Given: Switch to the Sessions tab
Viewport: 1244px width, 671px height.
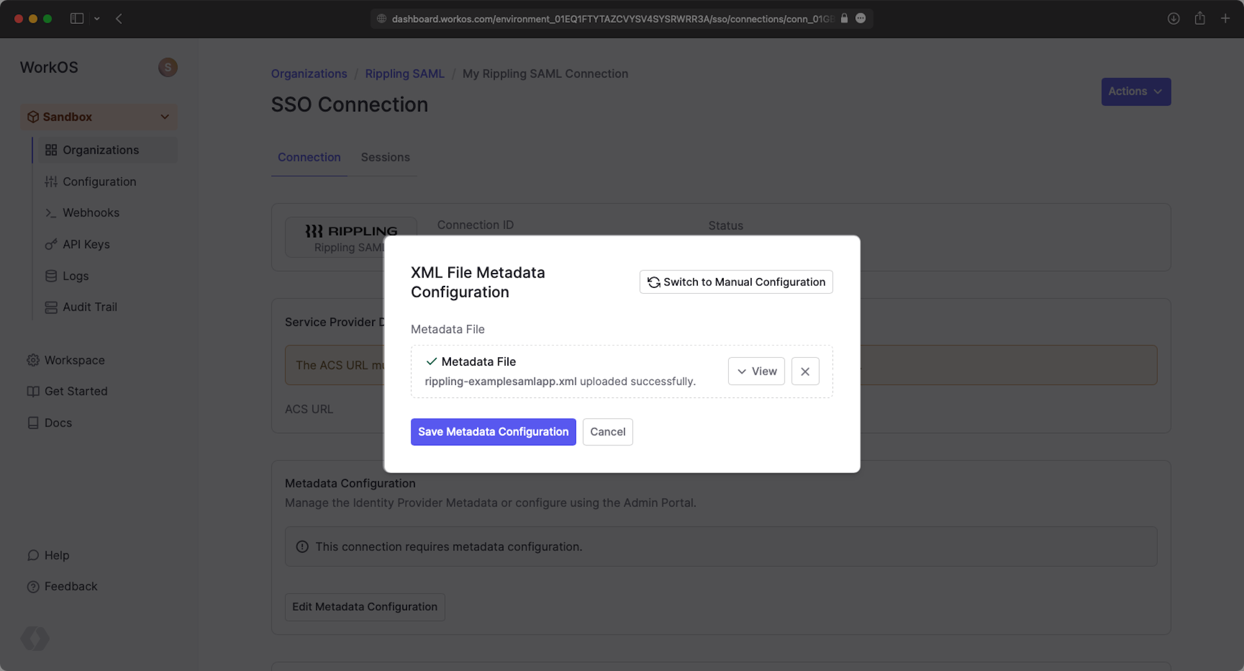Looking at the screenshot, I should point(385,157).
